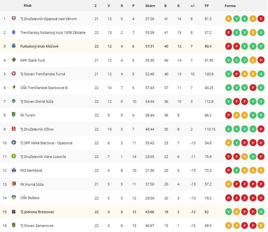Image resolution: width=268 pixels, height=232 pixels.
Task: Click the TJ Jednota Brestovec club logo
Action: click(x=14, y=212)
